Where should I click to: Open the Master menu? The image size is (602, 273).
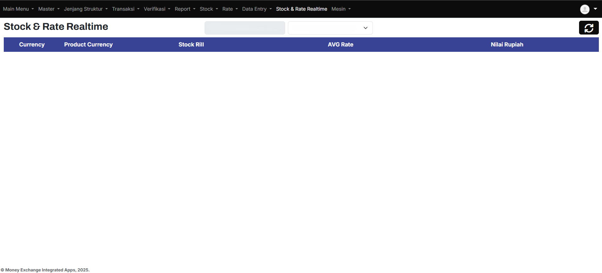coord(49,9)
